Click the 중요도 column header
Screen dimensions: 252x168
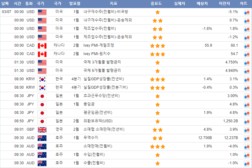[157, 4]
